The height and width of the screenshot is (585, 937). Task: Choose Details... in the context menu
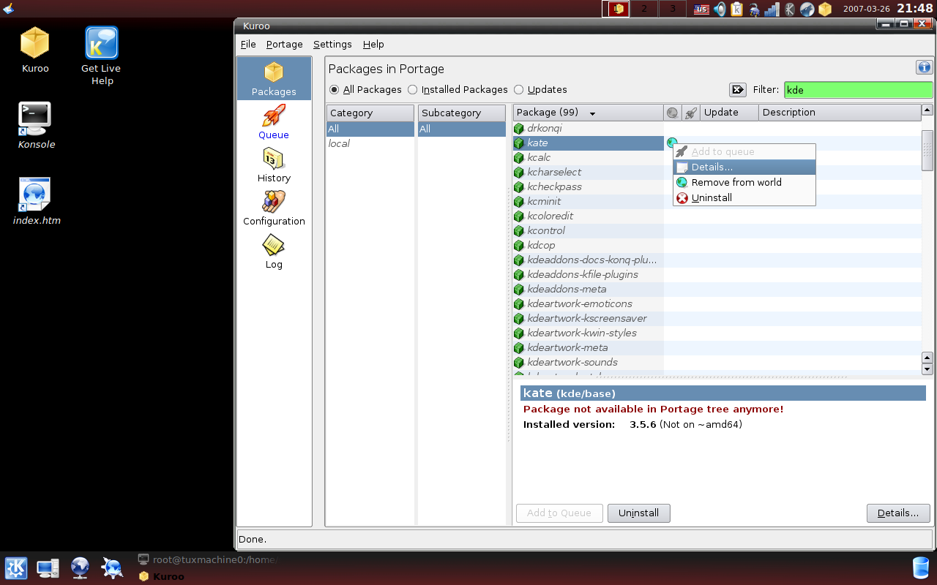tap(744, 167)
